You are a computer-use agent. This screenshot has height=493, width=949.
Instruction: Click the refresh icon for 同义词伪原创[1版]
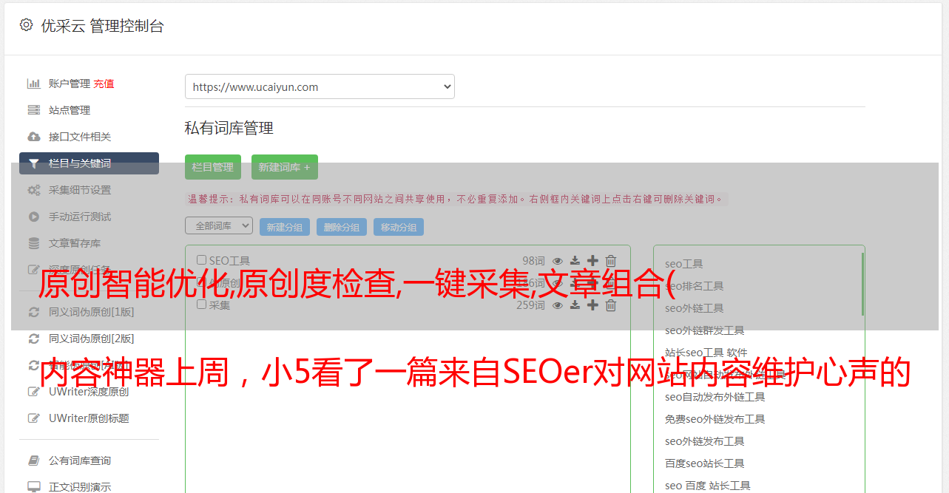(x=34, y=312)
